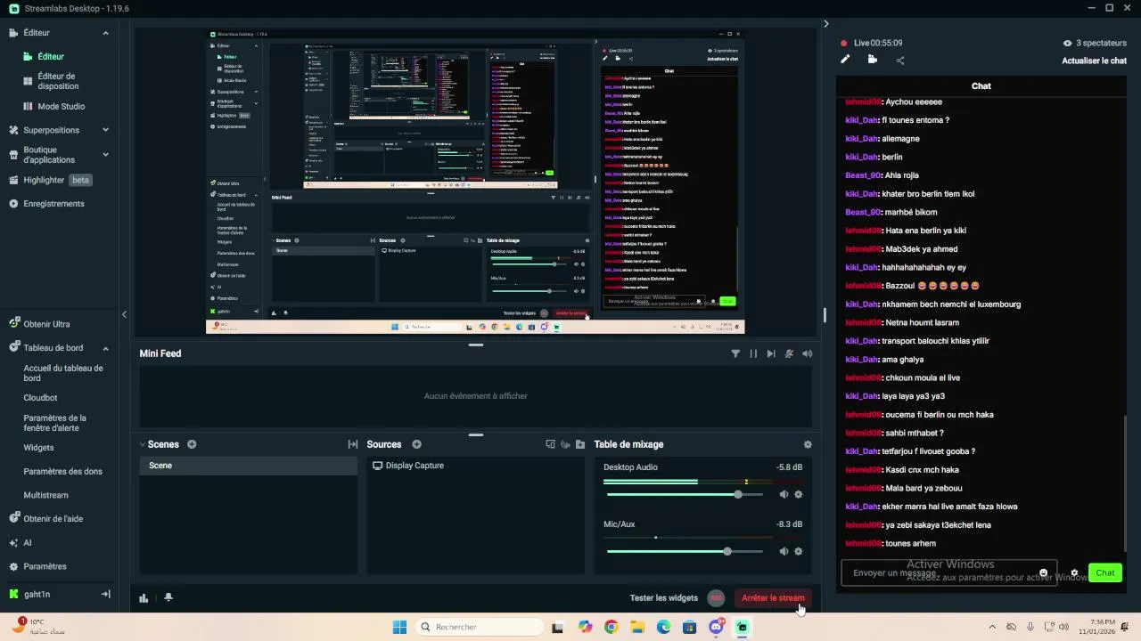The width and height of the screenshot is (1141, 641).
Task: Collapse the Scenes panel chevron
Action: tap(142, 444)
